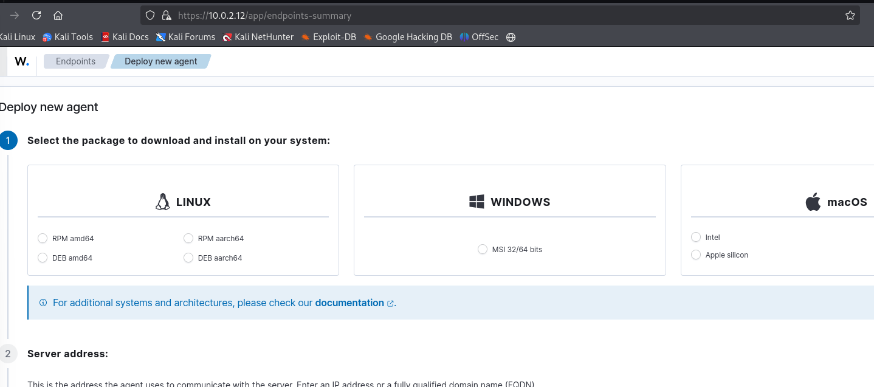Click the browser reload button
This screenshot has width=874, height=387.
point(36,16)
